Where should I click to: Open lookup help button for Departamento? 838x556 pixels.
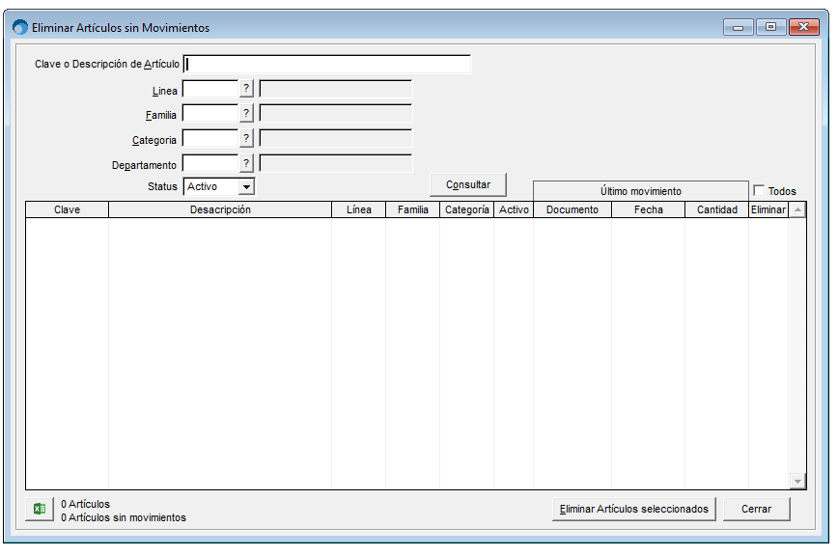[x=246, y=164]
